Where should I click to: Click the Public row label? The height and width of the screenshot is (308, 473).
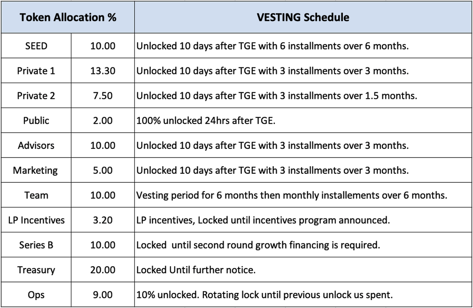coord(36,121)
